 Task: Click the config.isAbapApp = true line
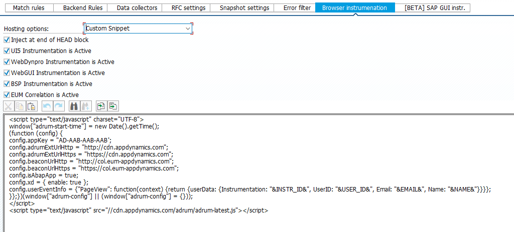pyautogui.click(x=44, y=175)
